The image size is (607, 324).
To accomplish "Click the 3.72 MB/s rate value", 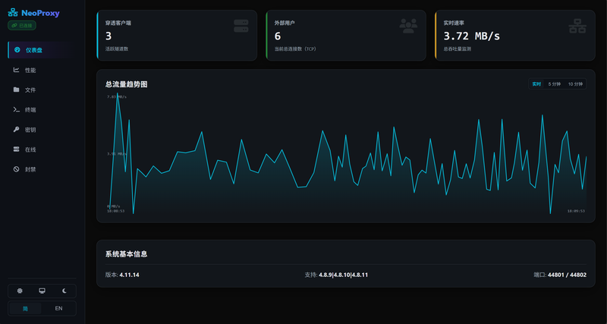I will pyautogui.click(x=471, y=36).
